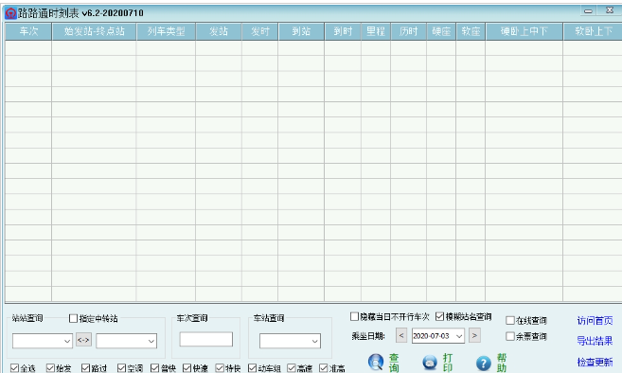622x373 pixels.
Task: Enable the 余票查询 checkbox
Action: (x=510, y=336)
